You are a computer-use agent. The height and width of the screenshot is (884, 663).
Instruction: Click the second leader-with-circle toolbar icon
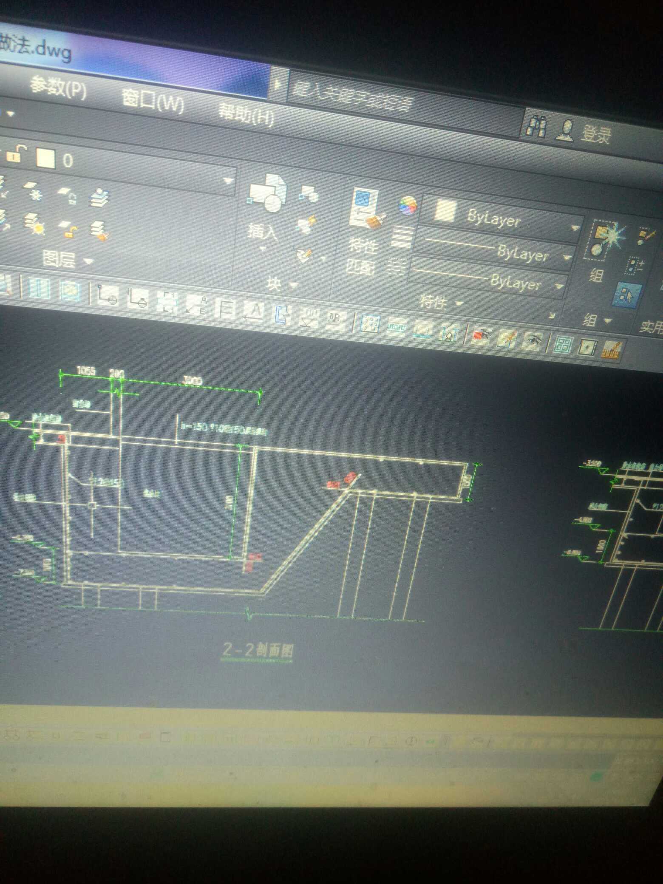138,298
